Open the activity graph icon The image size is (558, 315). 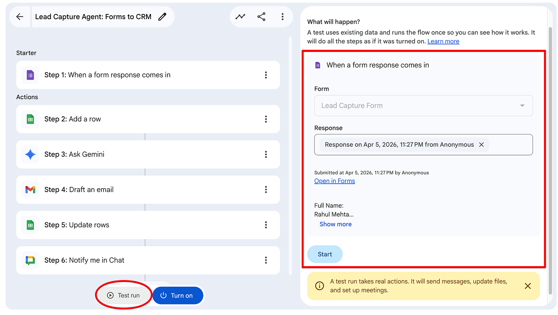pos(240,17)
